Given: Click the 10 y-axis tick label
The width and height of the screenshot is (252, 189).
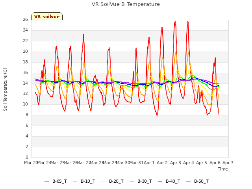Looking at the screenshot, I should (x=25, y=104).
